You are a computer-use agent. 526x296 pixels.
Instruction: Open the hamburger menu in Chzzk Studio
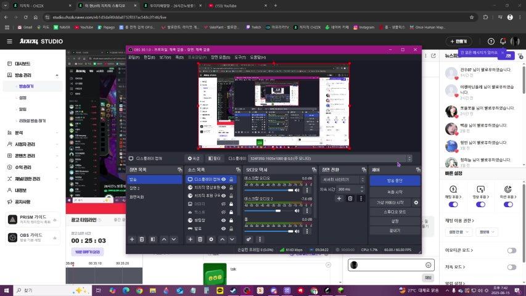9,41
